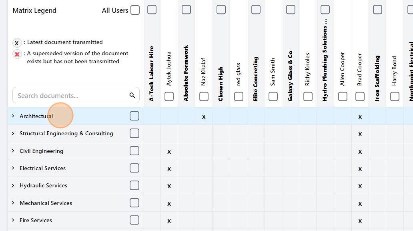Click the X mark for Hydraulic Services under Aytek Joshua

(169, 186)
